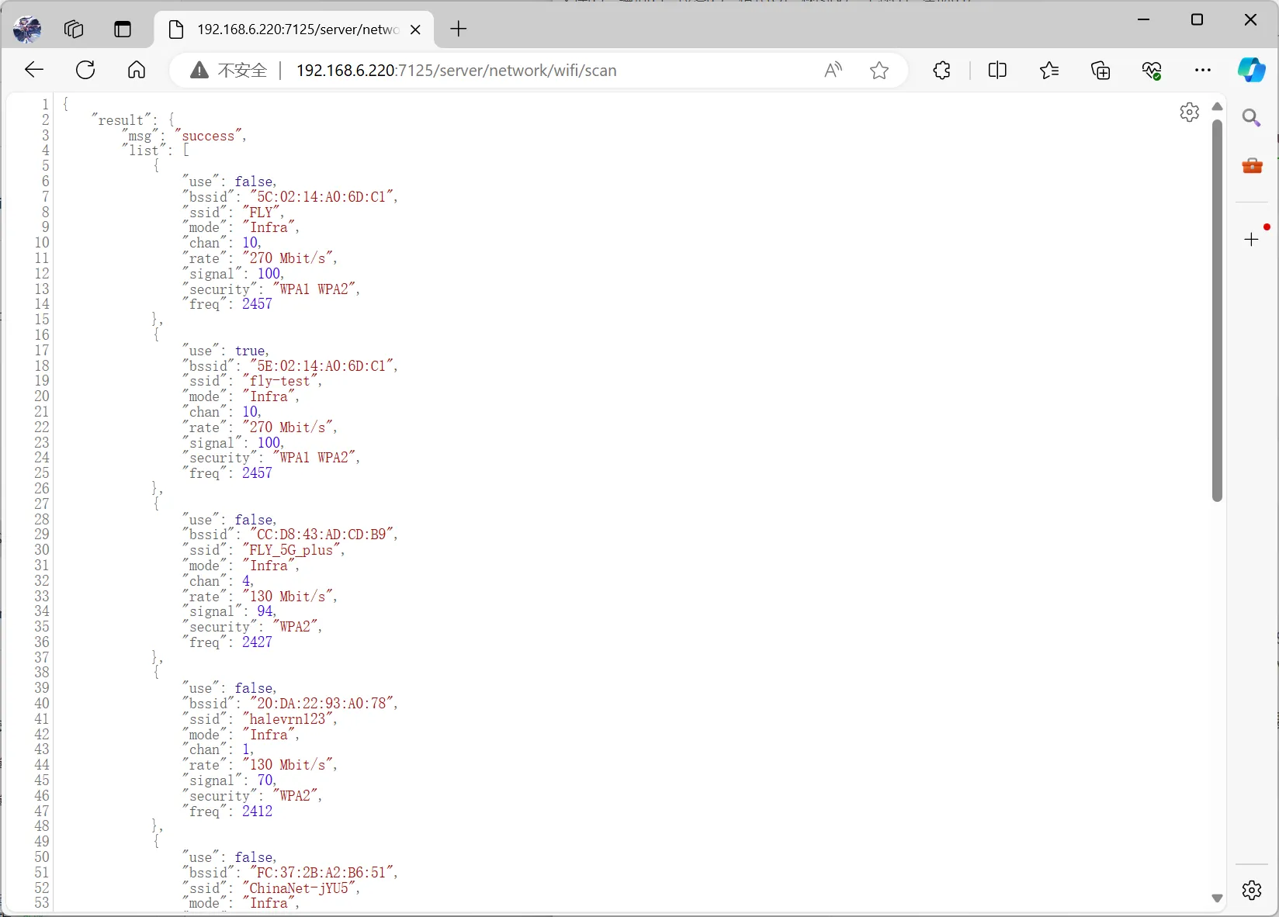Open the Extensions puzzle icon
1279x917 pixels.
tap(941, 71)
